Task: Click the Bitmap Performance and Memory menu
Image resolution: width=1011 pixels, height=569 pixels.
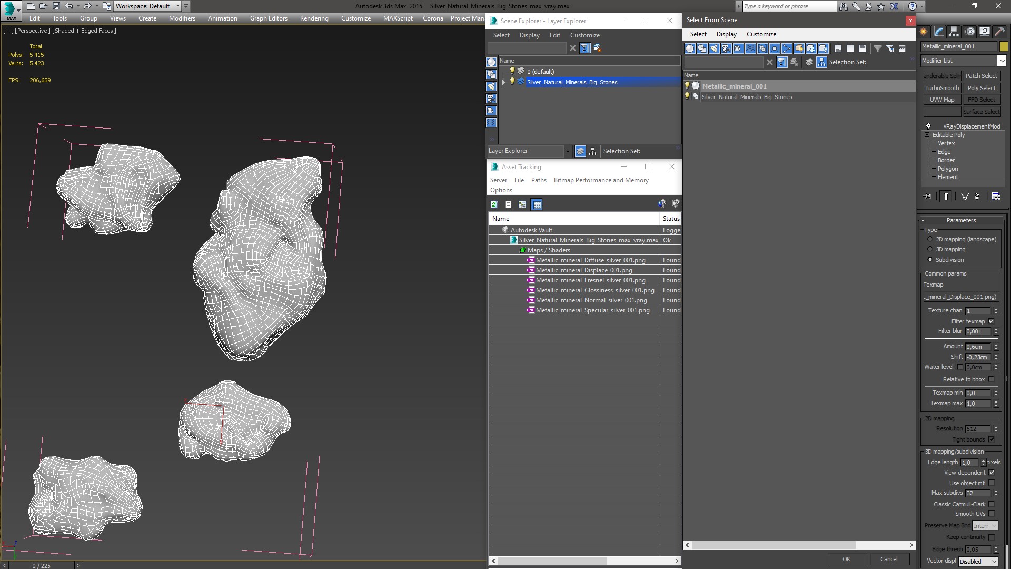Action: pyautogui.click(x=601, y=180)
